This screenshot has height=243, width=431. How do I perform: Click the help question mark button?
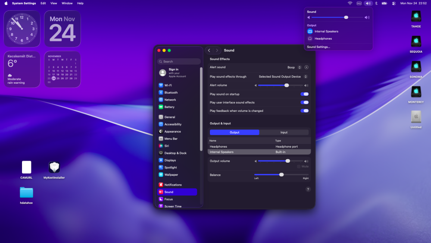pos(308,189)
